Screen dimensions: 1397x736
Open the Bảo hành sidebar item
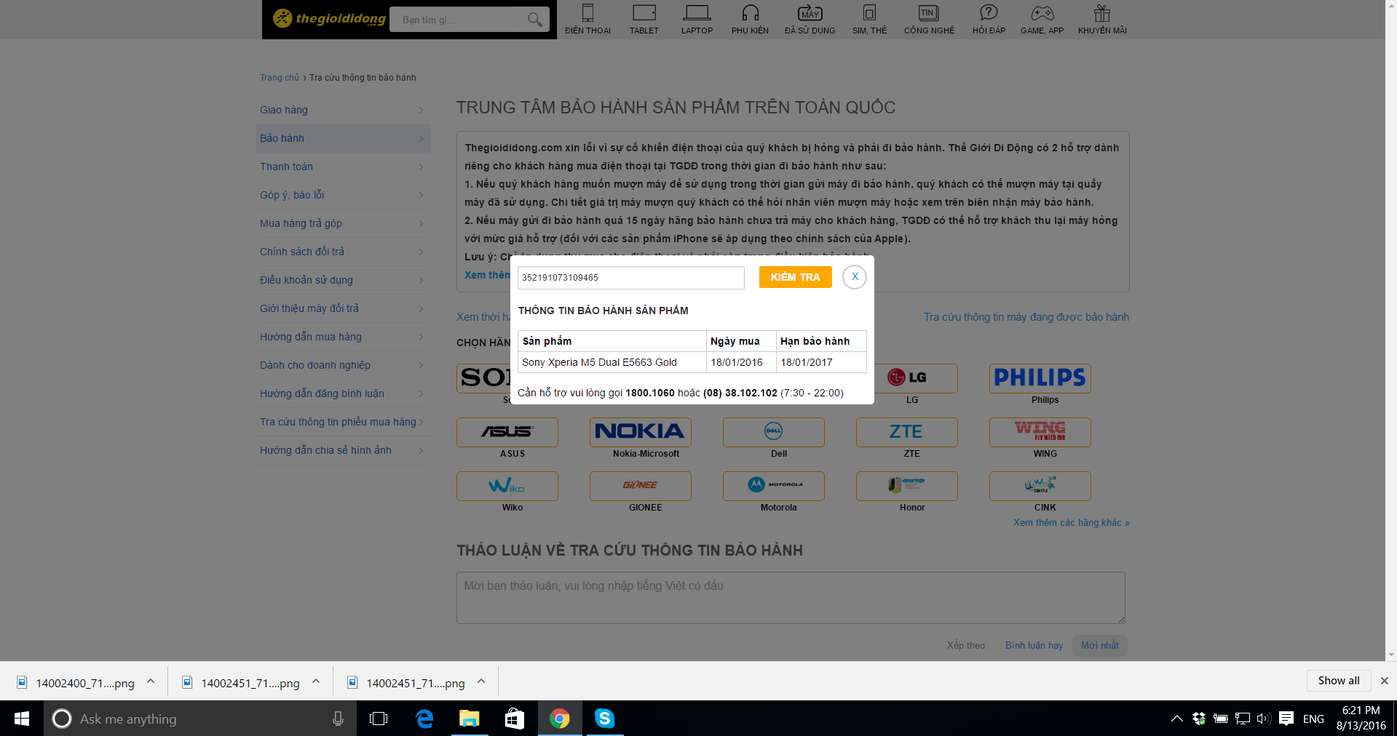pos(343,138)
